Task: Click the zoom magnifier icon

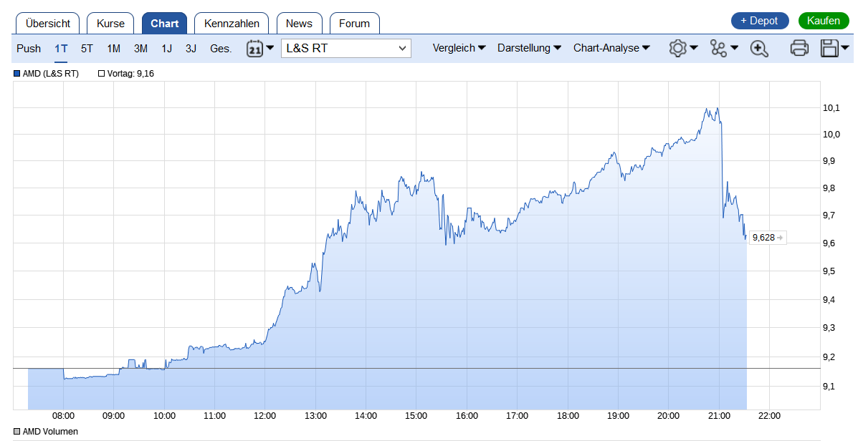Action: (x=759, y=48)
